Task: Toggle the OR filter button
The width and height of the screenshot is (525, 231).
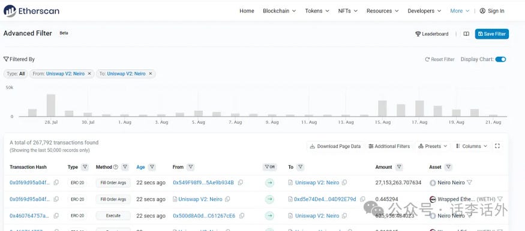Action: [x=269, y=167]
